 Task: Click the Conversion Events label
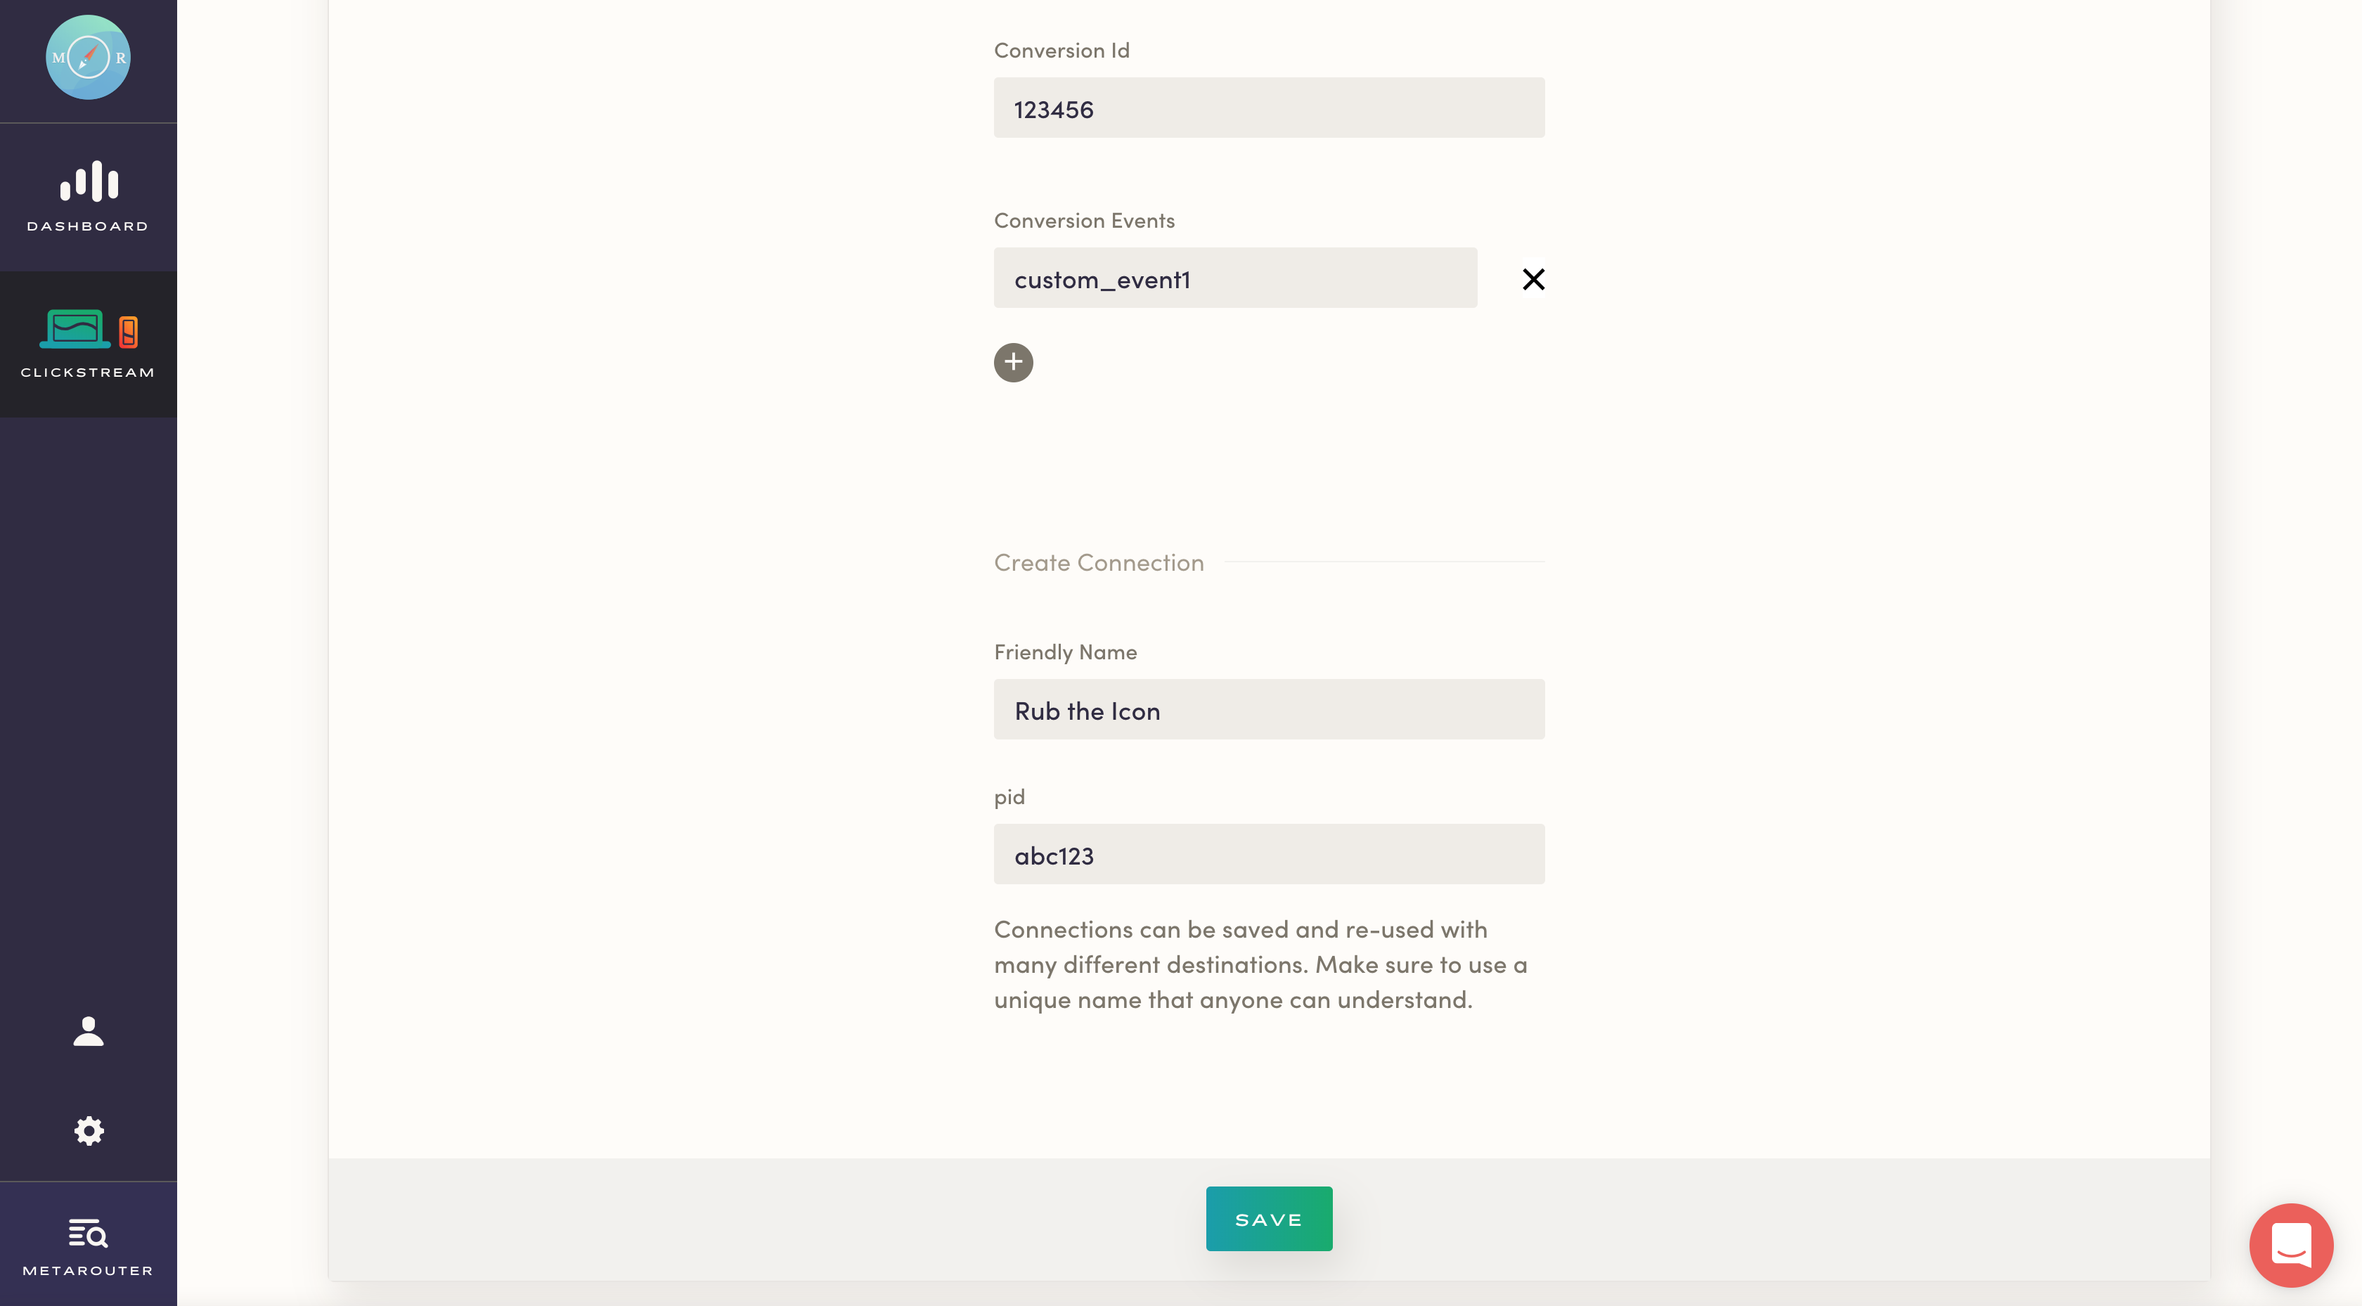(x=1084, y=221)
